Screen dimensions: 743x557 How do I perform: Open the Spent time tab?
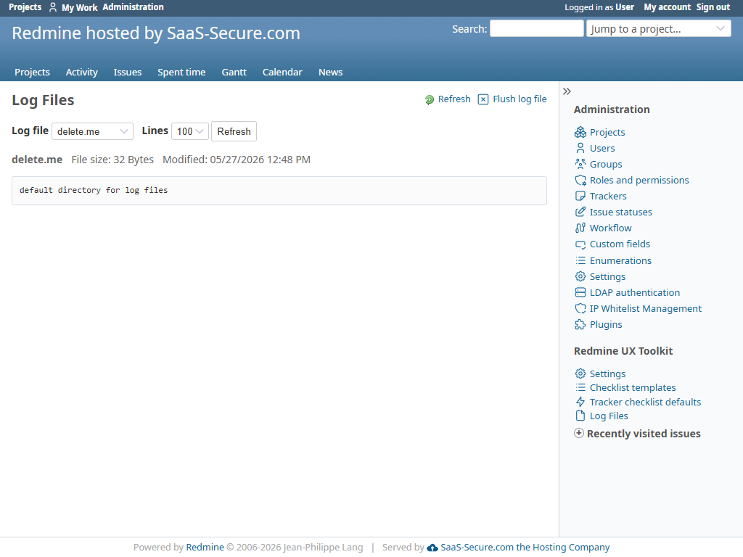[181, 72]
